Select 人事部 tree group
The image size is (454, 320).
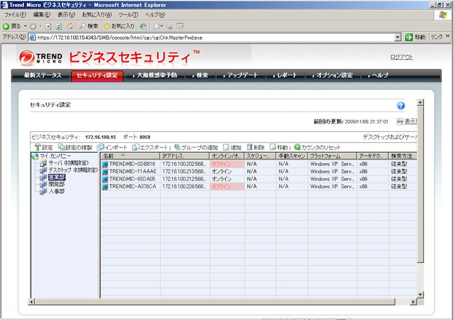tap(56, 191)
